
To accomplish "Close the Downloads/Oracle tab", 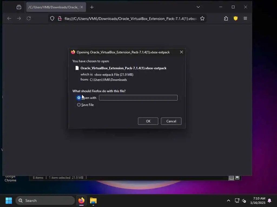I will [x=82, y=7].
